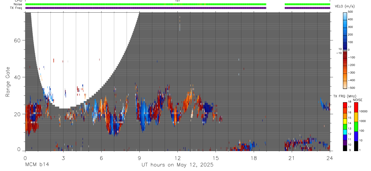Click the 'Noise' row label at top left
Viewport: 371px width, 171px height.
click(18, 4)
